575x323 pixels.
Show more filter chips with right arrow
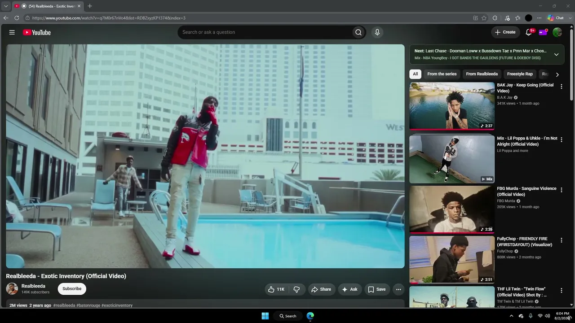point(557,74)
